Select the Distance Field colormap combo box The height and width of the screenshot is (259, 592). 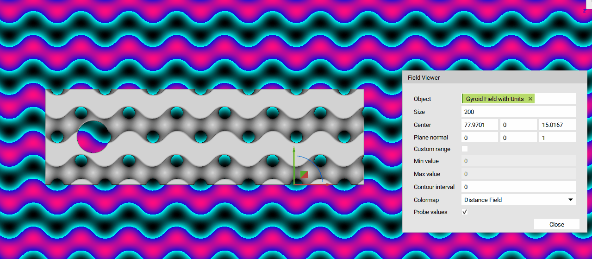coord(514,200)
